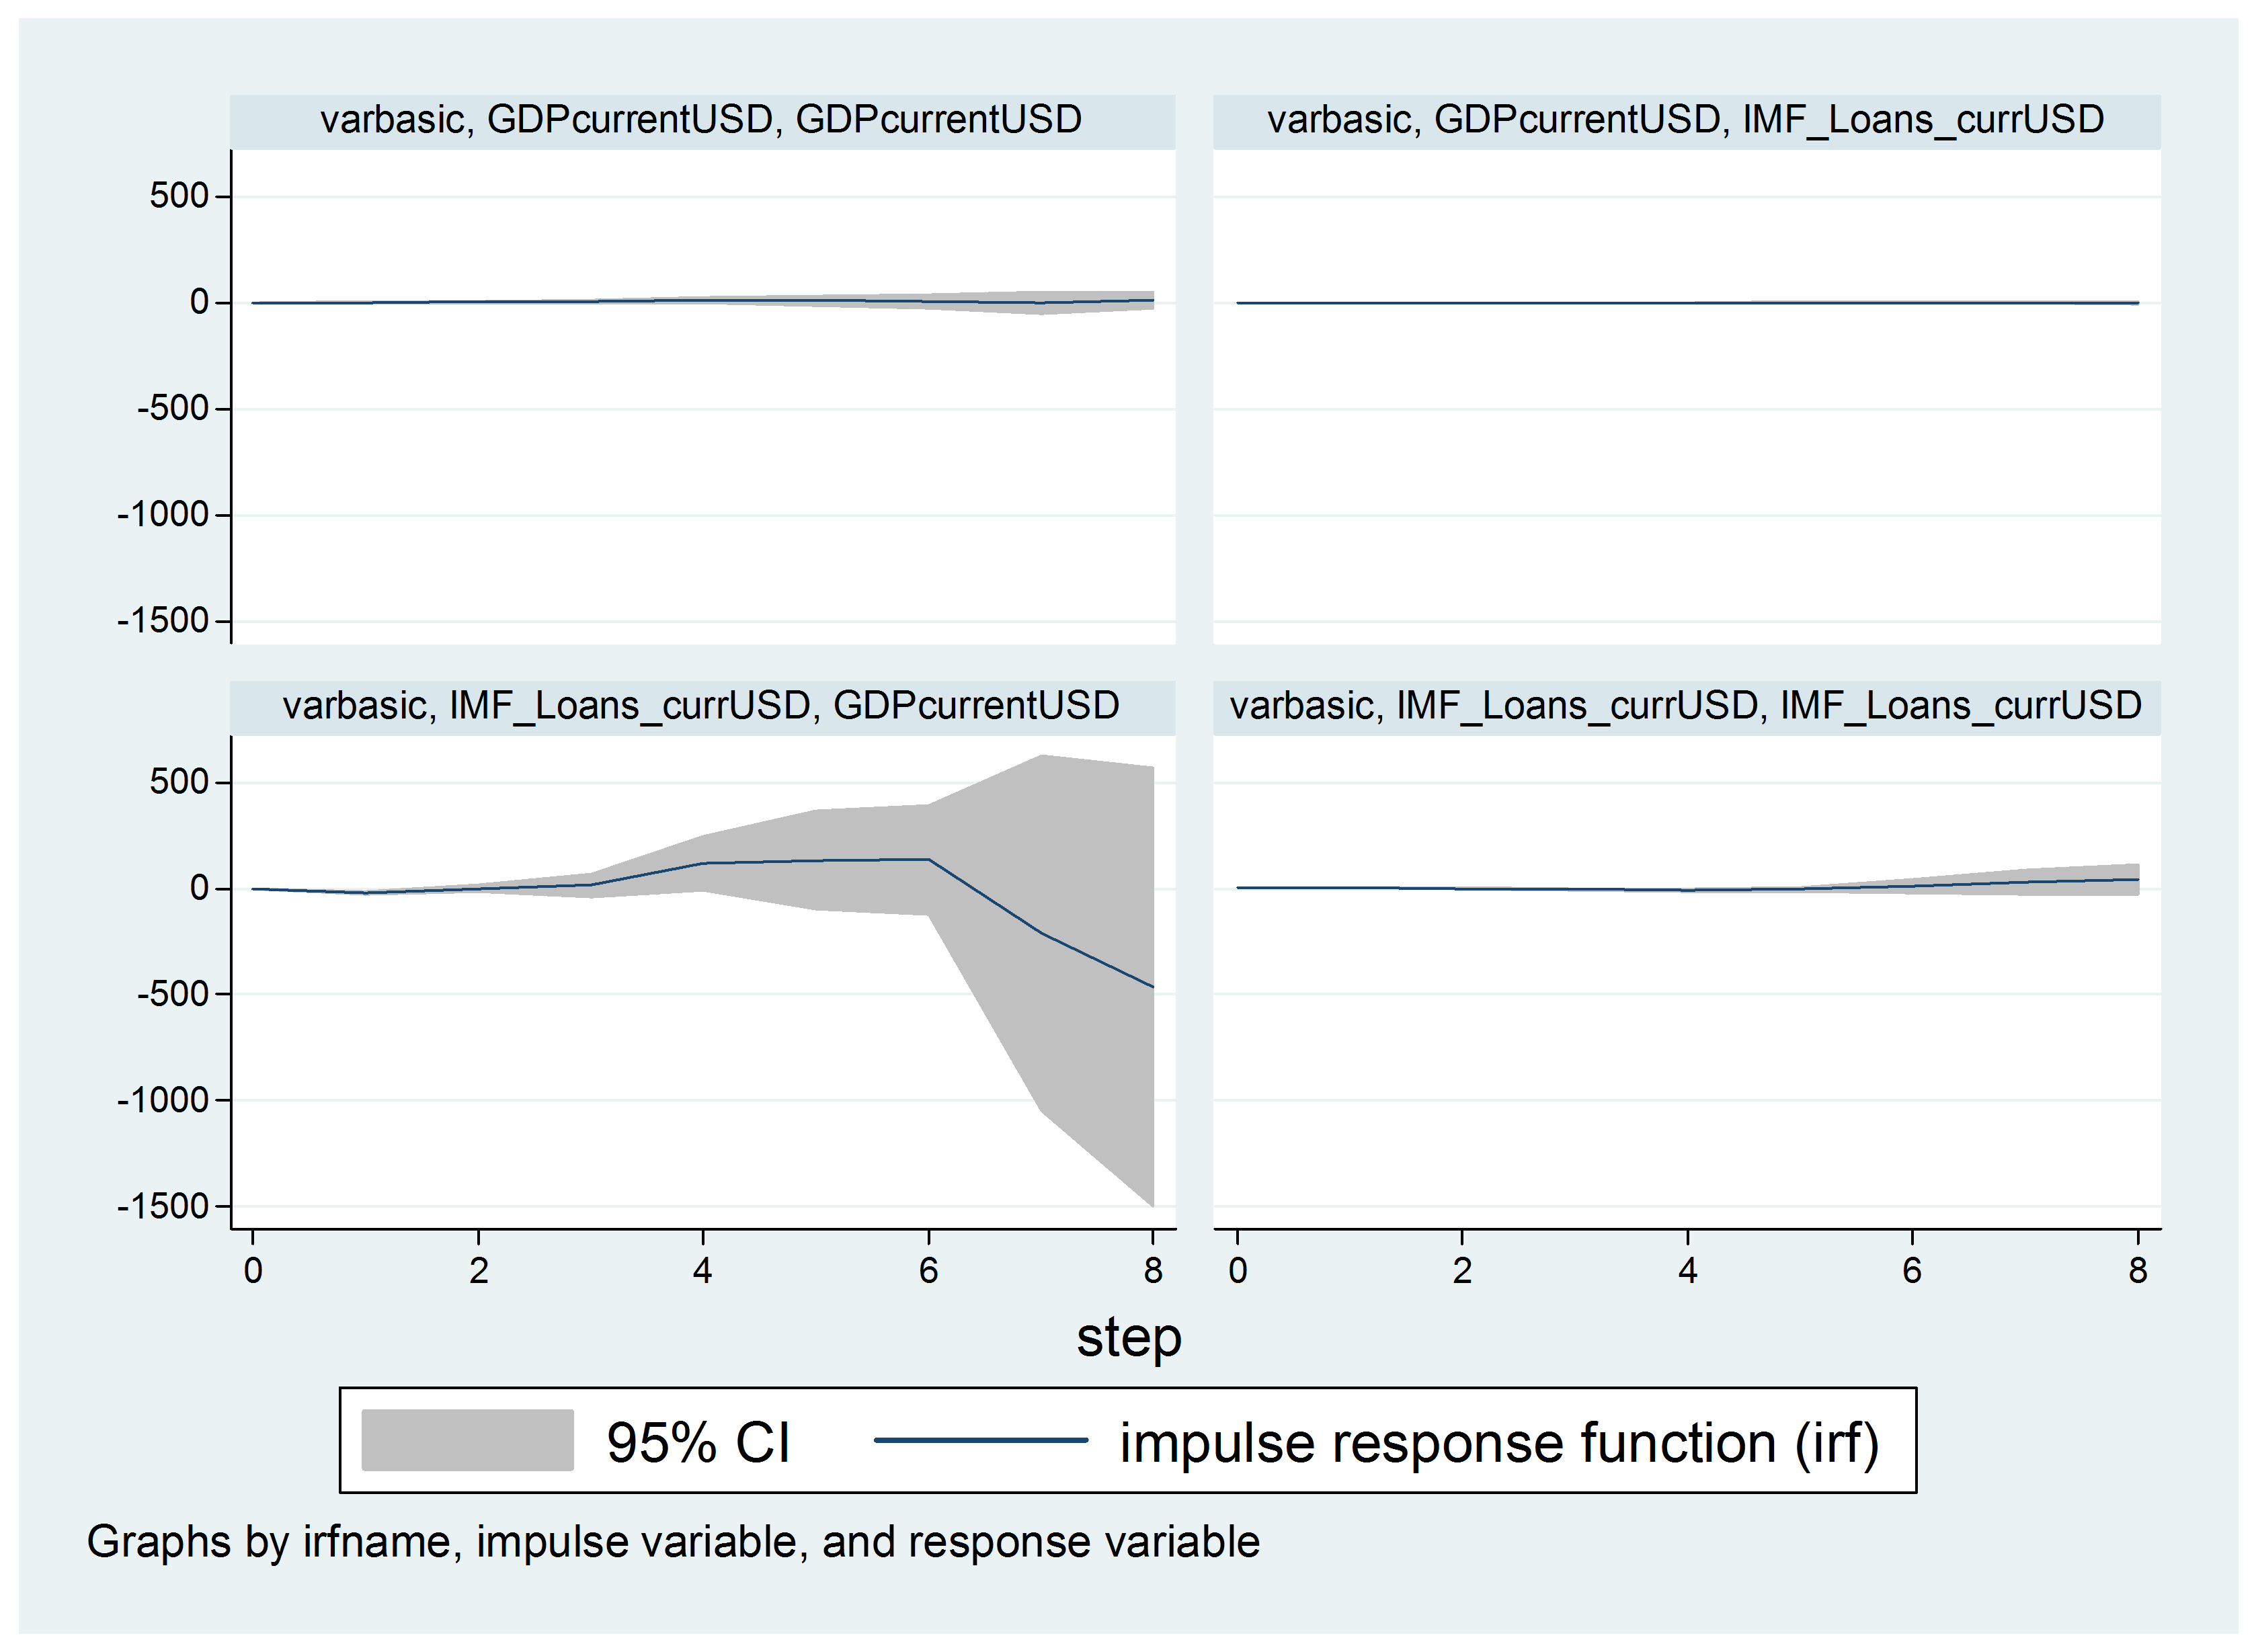Select the "impulse response function (irf)" legend label
This screenshot has height=1652, width=2256.
[1499, 1443]
